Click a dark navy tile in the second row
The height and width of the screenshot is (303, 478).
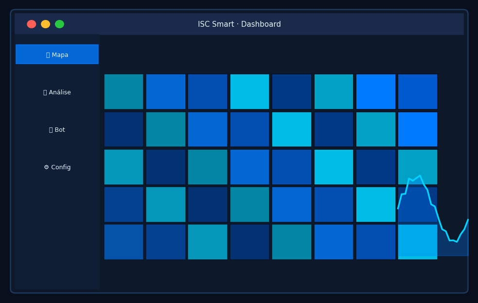(124, 129)
